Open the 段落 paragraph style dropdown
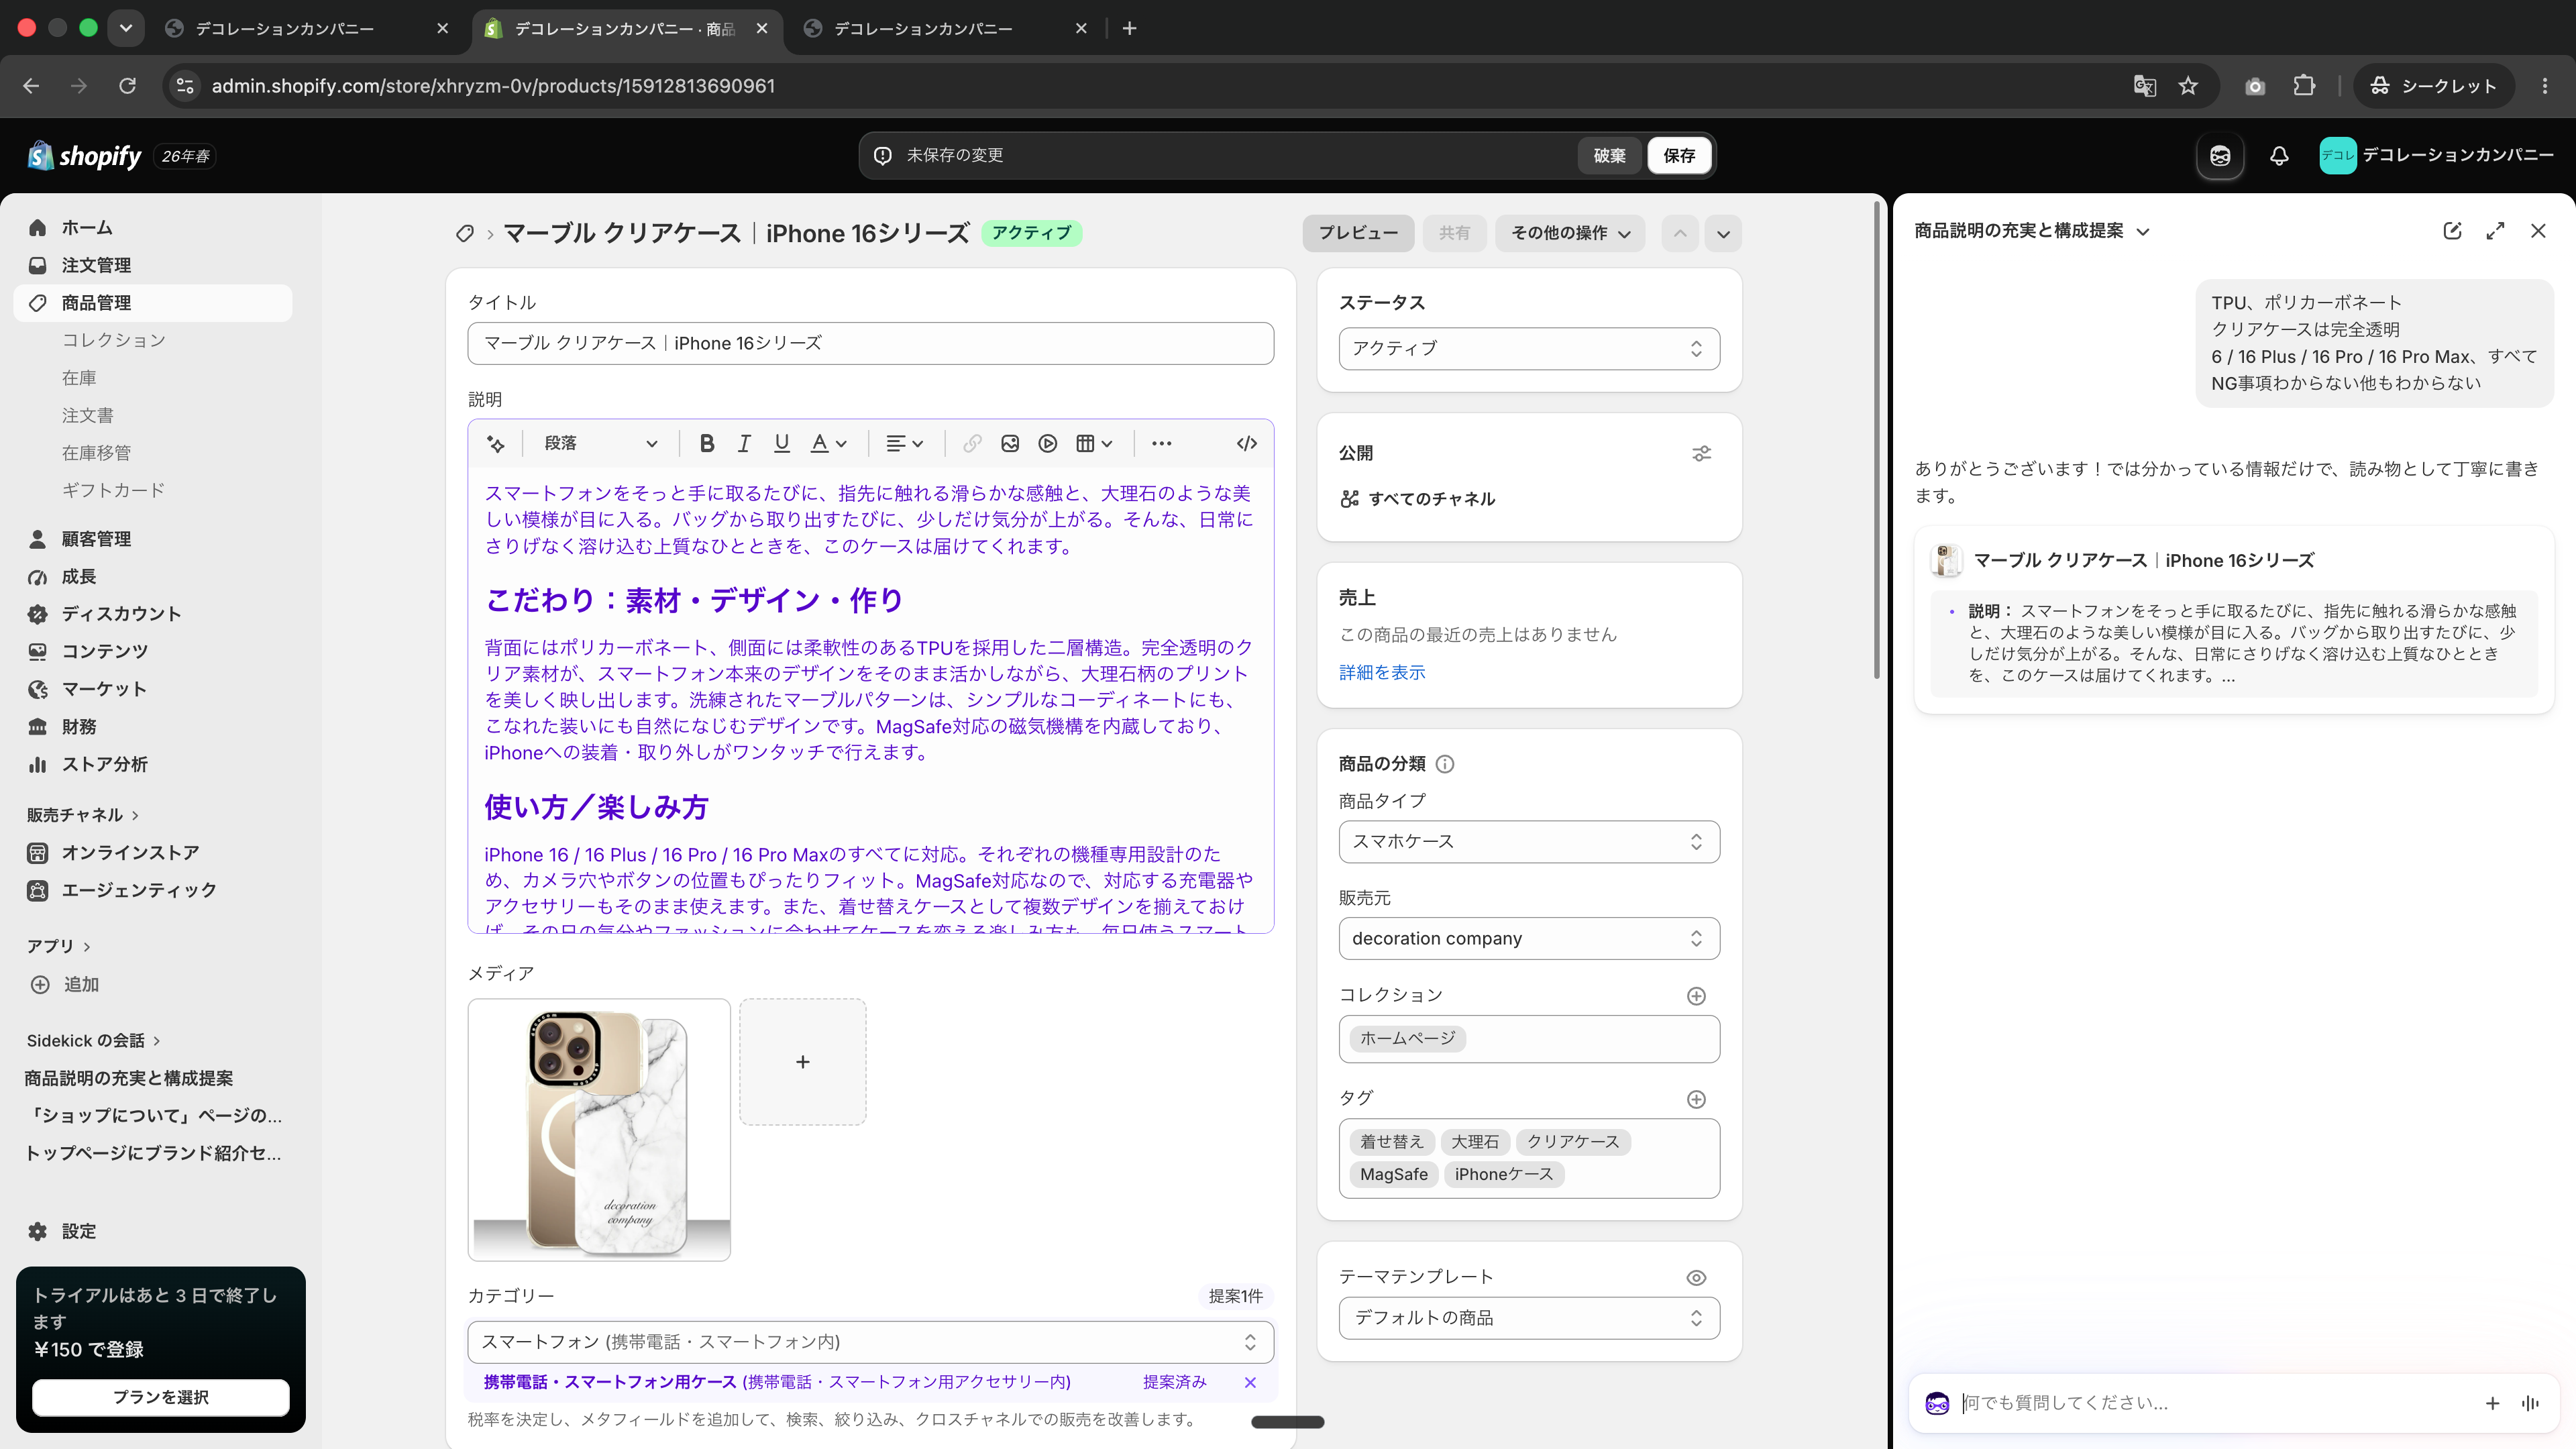This screenshot has width=2576, height=1449. [600, 443]
